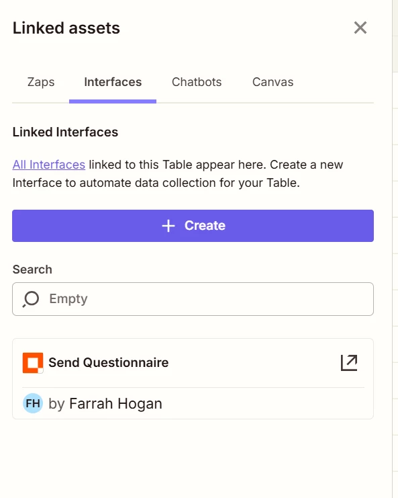Go to the Canvas tab

[272, 82]
